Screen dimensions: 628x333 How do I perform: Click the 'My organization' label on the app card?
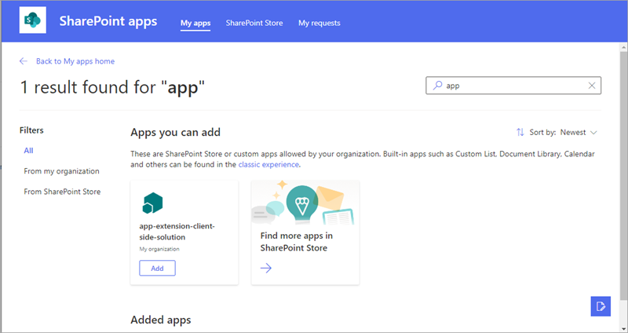click(159, 249)
